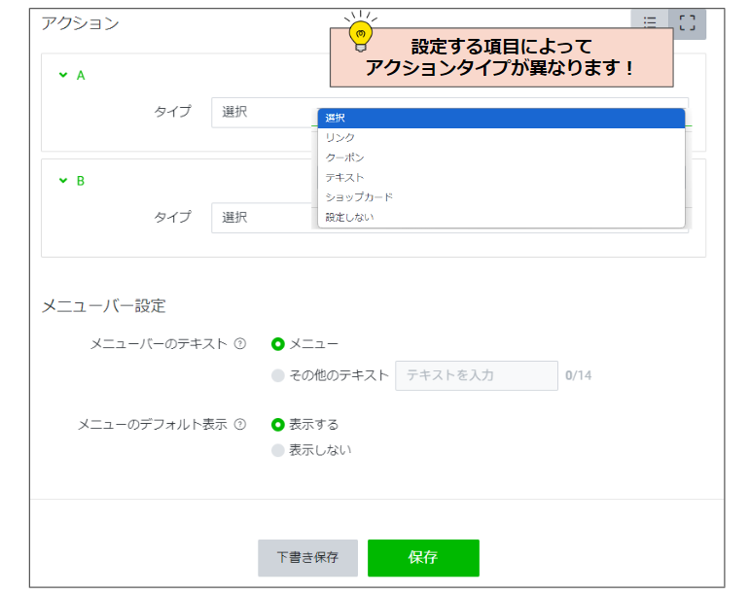Choose the 表示する radio option
This screenshot has height=595, width=750.
278,424
